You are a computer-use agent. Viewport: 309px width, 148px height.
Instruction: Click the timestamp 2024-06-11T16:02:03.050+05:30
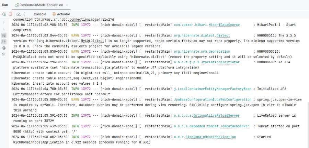tap(39, 52)
